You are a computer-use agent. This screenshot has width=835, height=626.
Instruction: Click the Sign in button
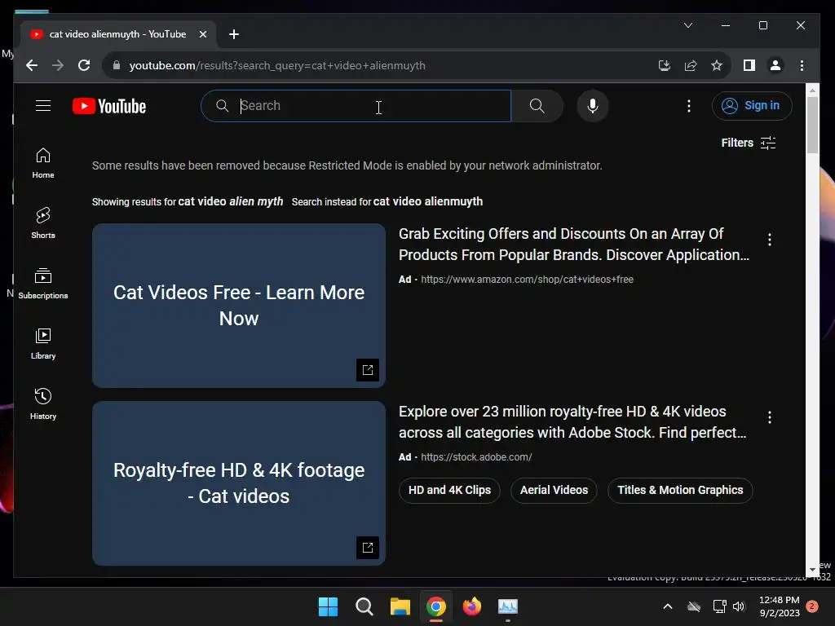pyautogui.click(x=751, y=105)
